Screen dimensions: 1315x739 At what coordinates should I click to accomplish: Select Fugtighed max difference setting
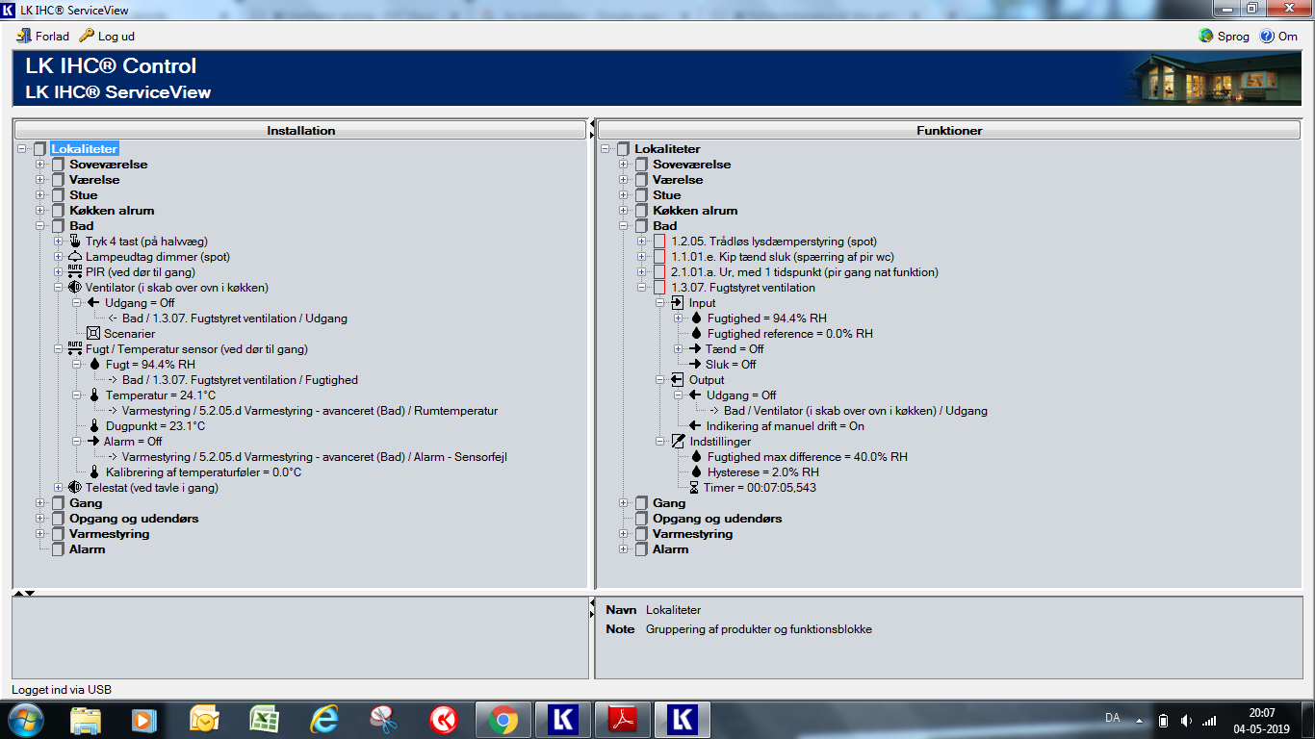807,457
